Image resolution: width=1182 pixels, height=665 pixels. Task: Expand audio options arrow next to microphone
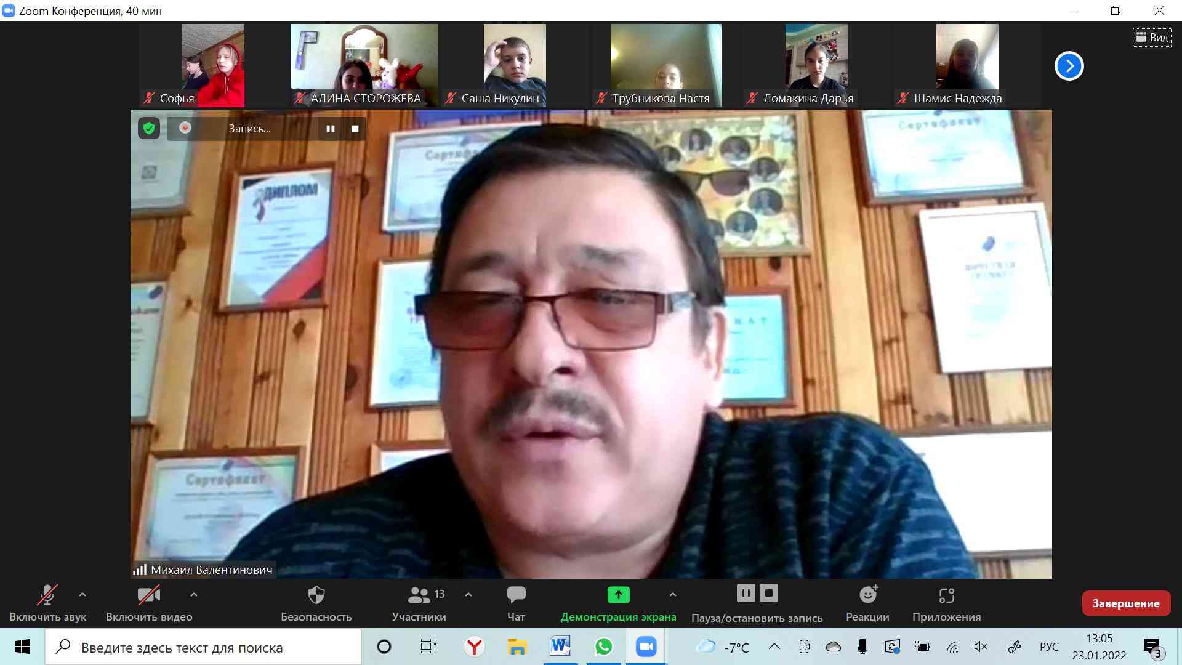point(82,595)
